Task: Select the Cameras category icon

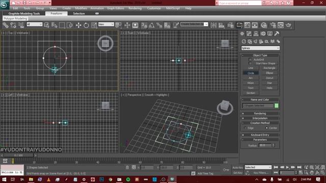Action: pos(261,42)
